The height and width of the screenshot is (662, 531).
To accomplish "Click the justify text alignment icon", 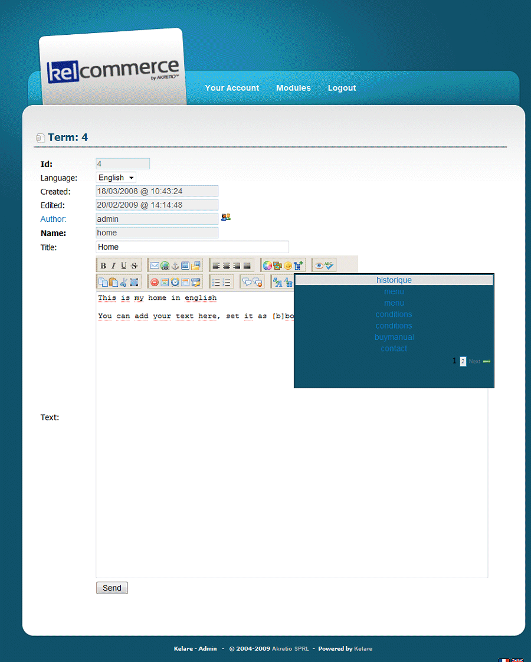I will coord(247,266).
